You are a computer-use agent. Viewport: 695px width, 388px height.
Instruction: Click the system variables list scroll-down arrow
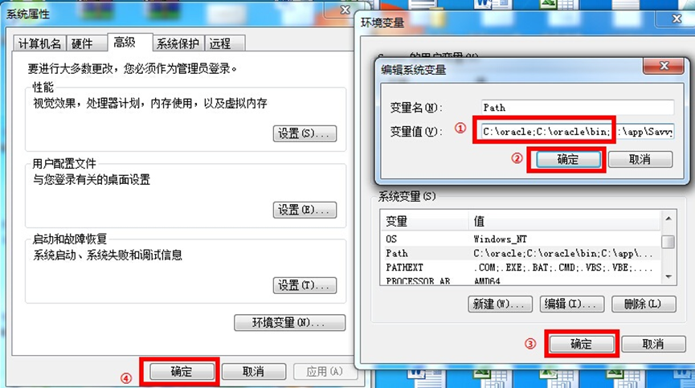pos(668,277)
